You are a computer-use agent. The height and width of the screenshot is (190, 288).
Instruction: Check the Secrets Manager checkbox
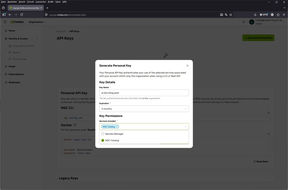coord(103,134)
